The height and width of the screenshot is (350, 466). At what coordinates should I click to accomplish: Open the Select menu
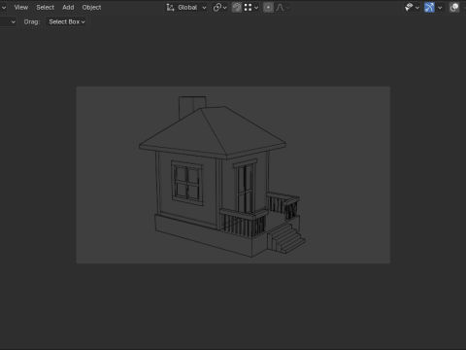[45, 7]
